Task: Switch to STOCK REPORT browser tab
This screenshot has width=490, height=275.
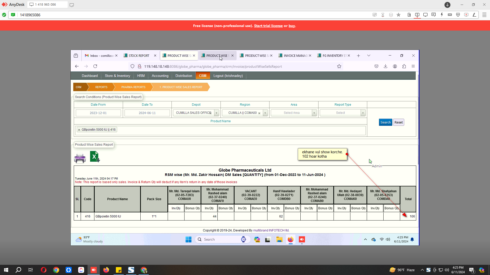Action: click(x=139, y=56)
